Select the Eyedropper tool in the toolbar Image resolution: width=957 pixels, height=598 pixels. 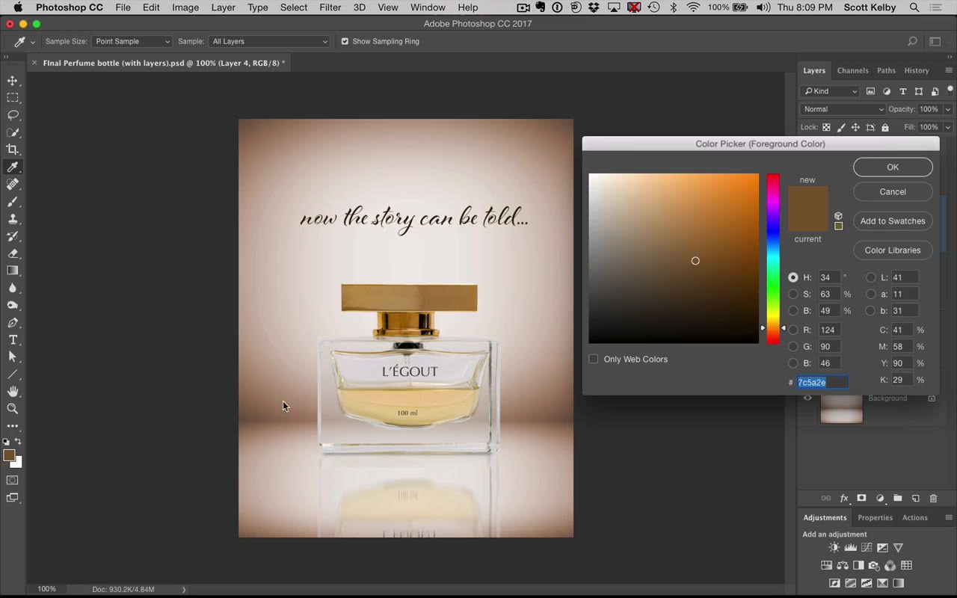pos(12,167)
